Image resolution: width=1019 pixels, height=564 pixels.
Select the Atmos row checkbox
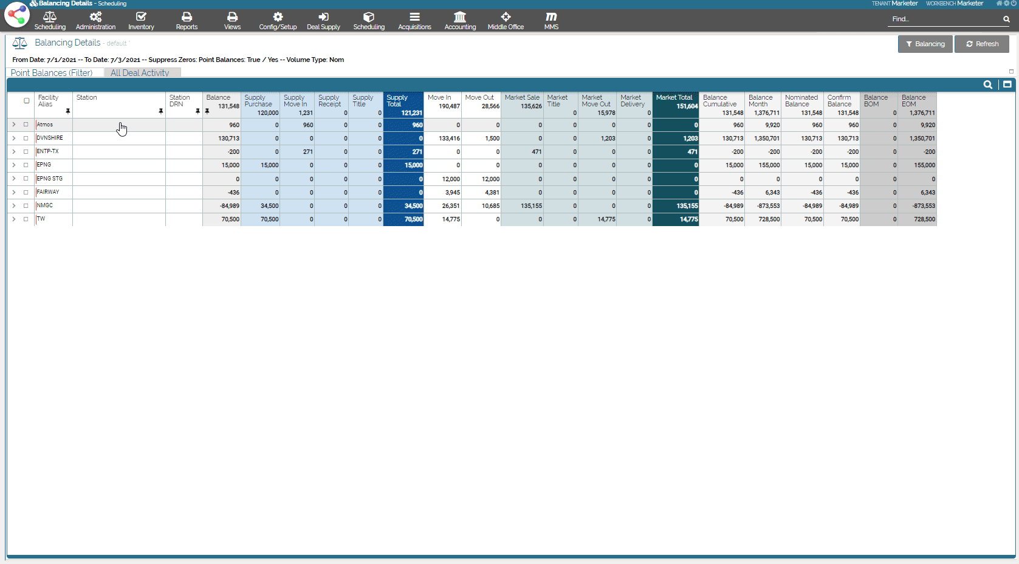click(26, 125)
